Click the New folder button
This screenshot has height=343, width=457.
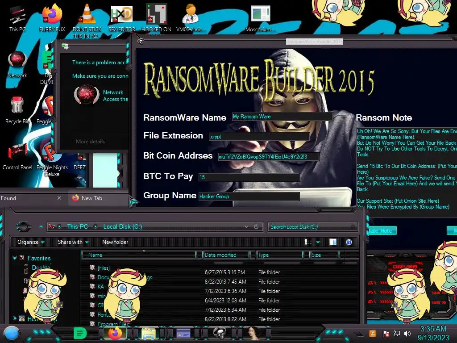115,242
